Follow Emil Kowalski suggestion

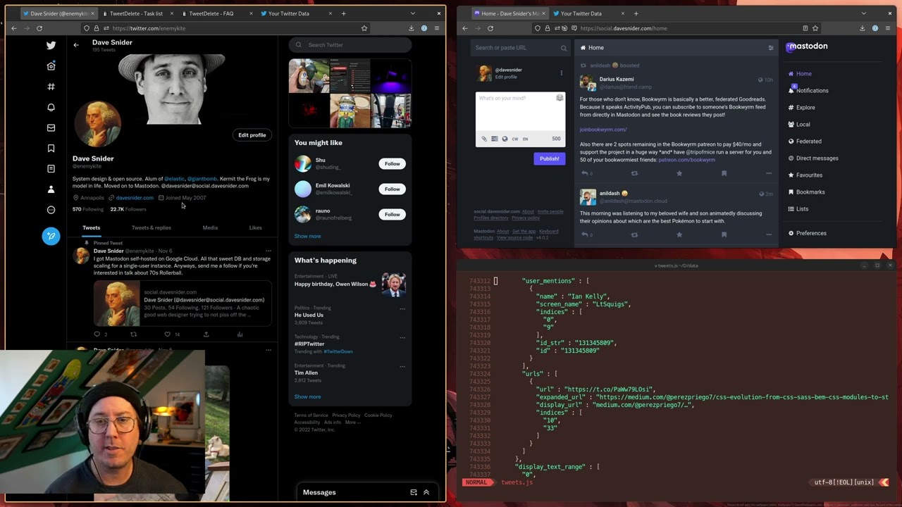392,189
